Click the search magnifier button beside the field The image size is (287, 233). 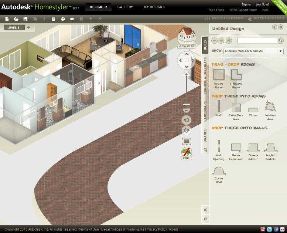click(280, 40)
